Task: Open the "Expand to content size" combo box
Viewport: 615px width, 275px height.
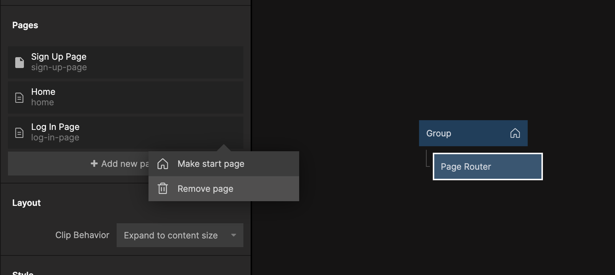Action: click(171, 235)
